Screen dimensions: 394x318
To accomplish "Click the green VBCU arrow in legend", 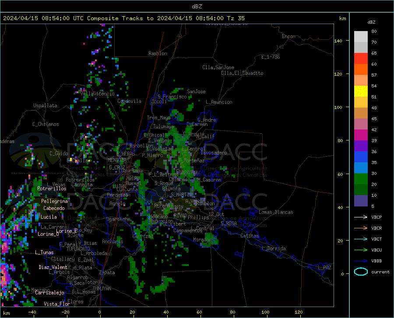I will pos(361,250).
